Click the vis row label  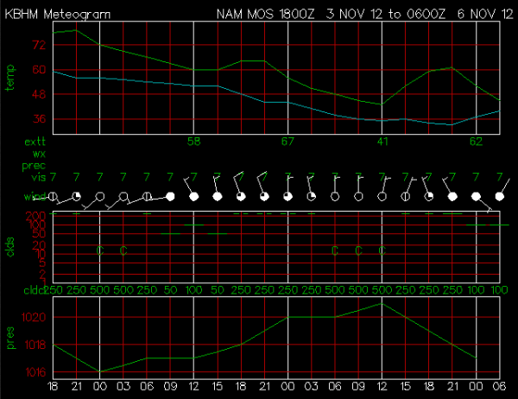pyautogui.click(x=37, y=175)
